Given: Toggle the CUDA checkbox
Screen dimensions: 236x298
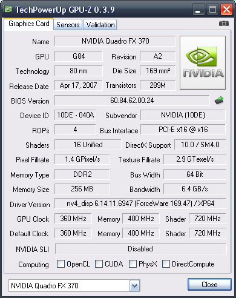Looking at the screenshot, I should tap(99, 263).
